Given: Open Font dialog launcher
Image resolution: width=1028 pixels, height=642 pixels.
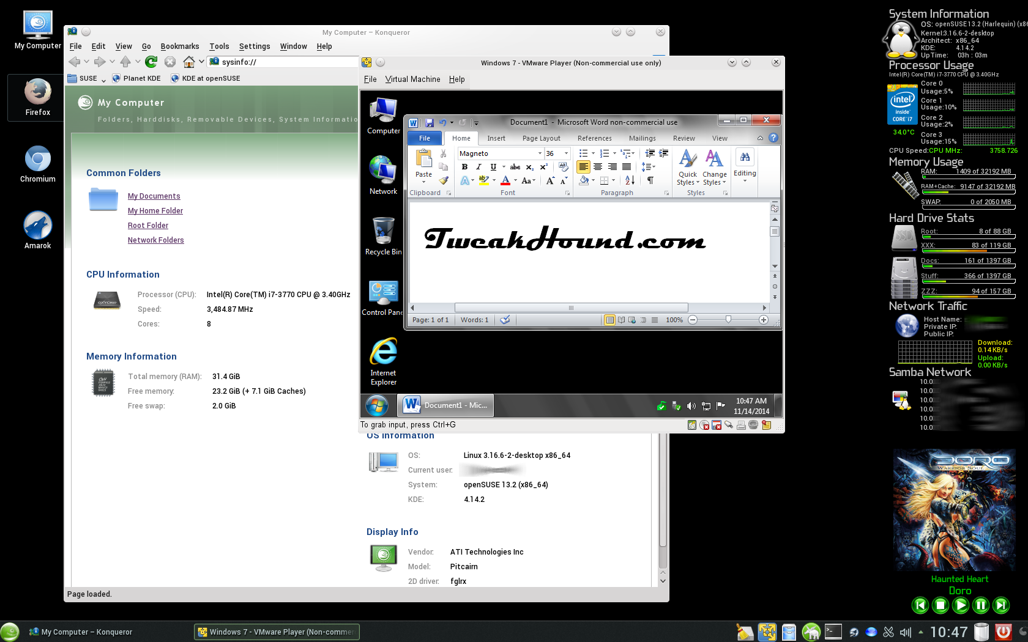Looking at the screenshot, I should pyautogui.click(x=568, y=193).
